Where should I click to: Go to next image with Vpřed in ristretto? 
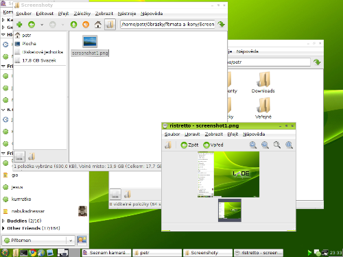213,145
